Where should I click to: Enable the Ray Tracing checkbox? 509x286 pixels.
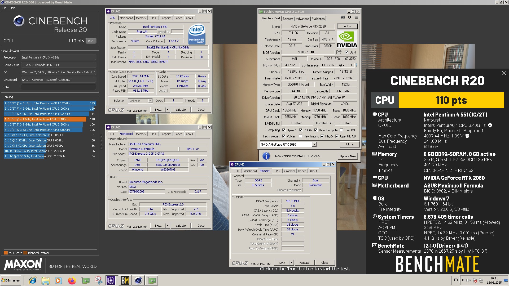tap(300, 136)
